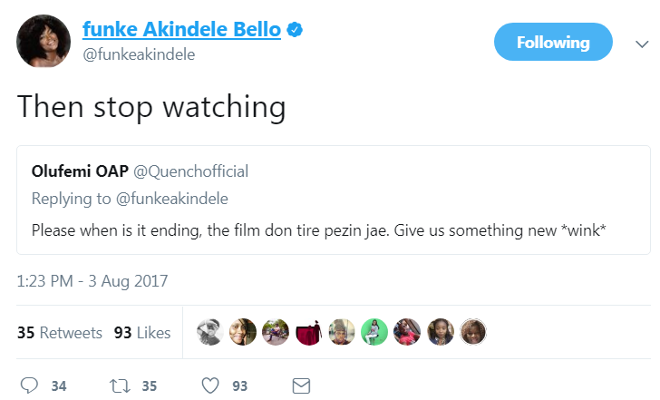Image resolution: width=660 pixels, height=400 pixels.
Task: Open funke Akindele Bello's profile picture
Action: click(x=43, y=41)
